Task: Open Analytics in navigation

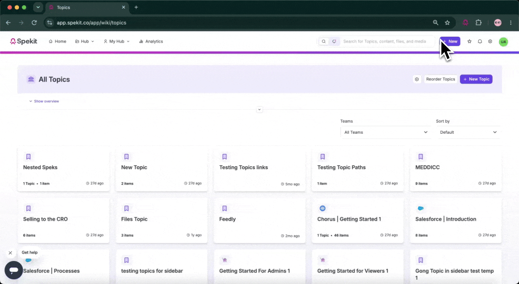Action: pos(151,41)
